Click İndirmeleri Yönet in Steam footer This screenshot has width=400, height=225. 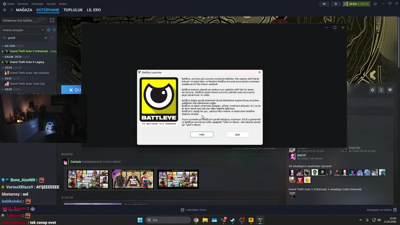[193, 210]
